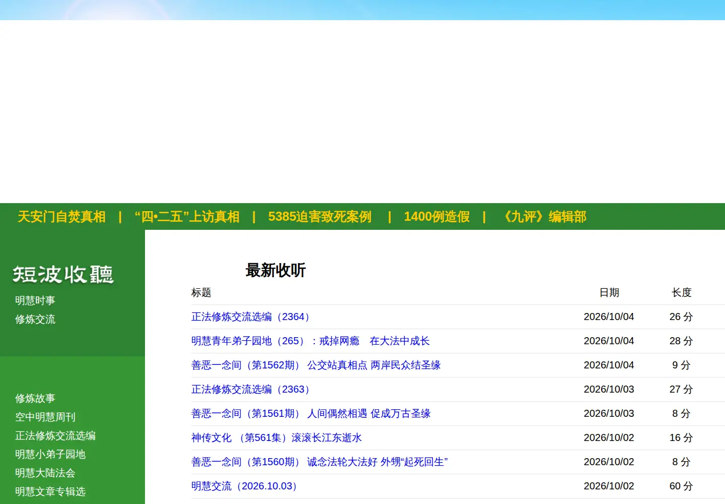Click the 日期 column header
The height and width of the screenshot is (504, 725).
click(x=609, y=292)
